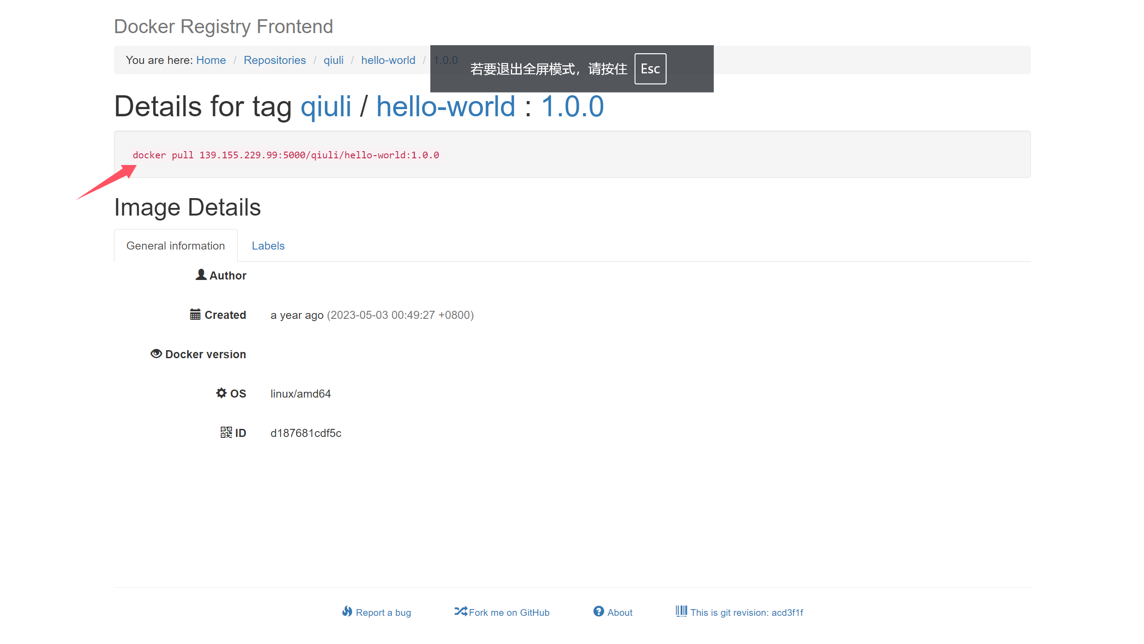Click hello-world in the page heading
Screen dimensions: 1144x644
pos(446,106)
